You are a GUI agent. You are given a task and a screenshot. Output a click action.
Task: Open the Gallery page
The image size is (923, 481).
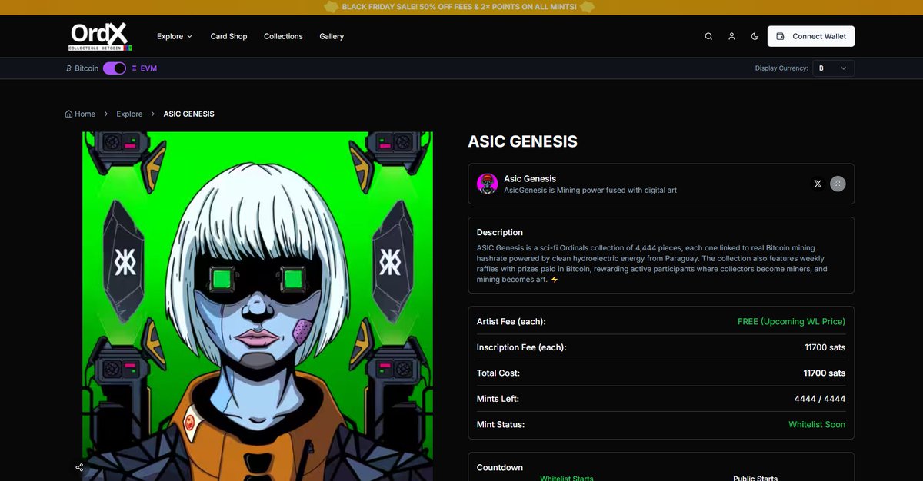[x=332, y=36]
